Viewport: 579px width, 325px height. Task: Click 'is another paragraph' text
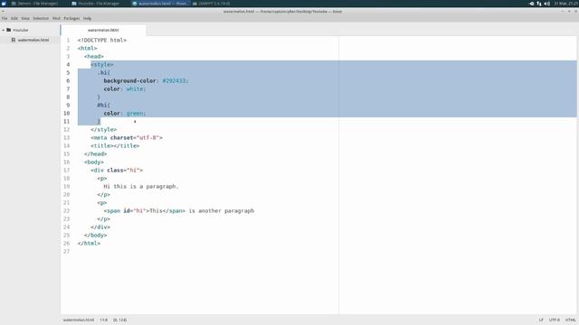(x=222, y=210)
